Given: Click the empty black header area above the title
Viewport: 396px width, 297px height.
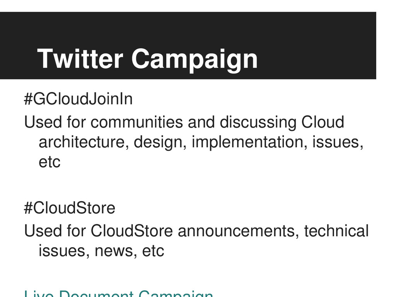Looking at the screenshot, I should click(188, 28).
